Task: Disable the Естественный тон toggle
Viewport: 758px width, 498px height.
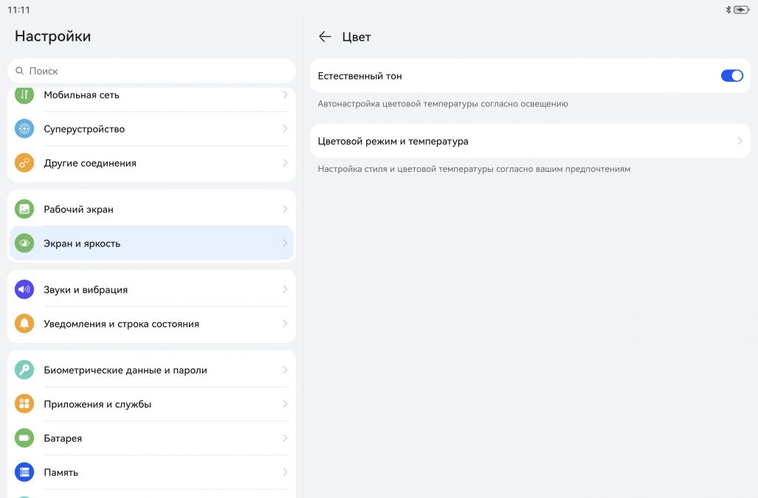Action: 731,76
